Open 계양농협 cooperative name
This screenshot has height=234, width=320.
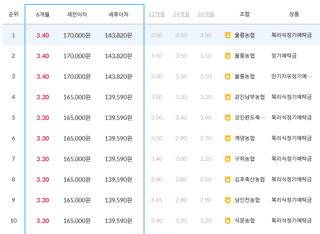tap(244, 138)
